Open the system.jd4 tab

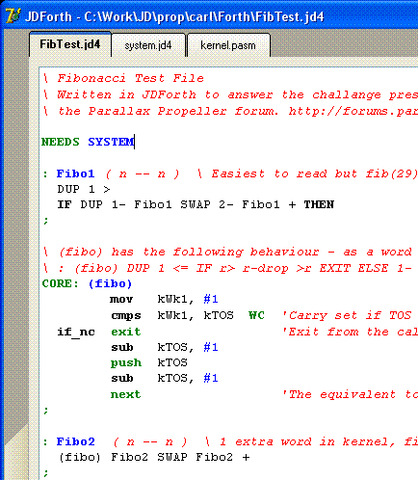pyautogui.click(x=148, y=45)
